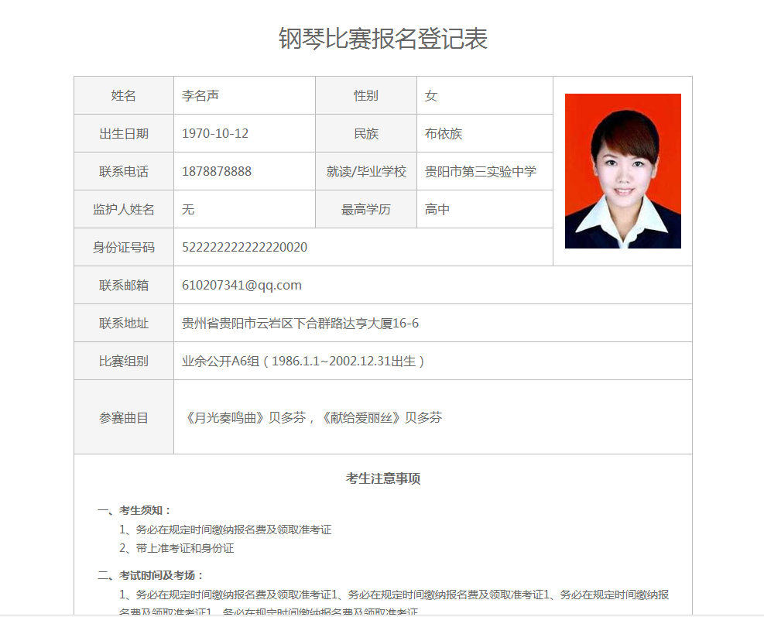Select the address 贵州省贵阳市云岩区下合群路达亨大厦16-6
This screenshot has width=764, height=617.
(x=300, y=323)
